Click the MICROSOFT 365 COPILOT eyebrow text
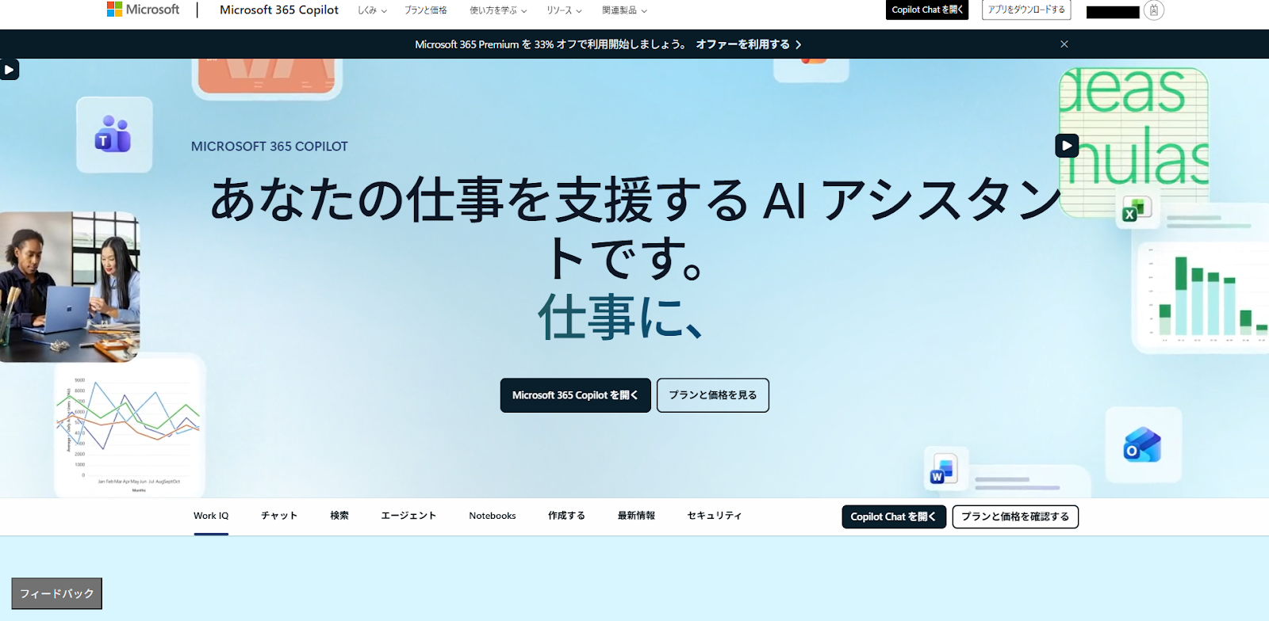The height and width of the screenshot is (621, 1269). pyautogui.click(x=270, y=147)
